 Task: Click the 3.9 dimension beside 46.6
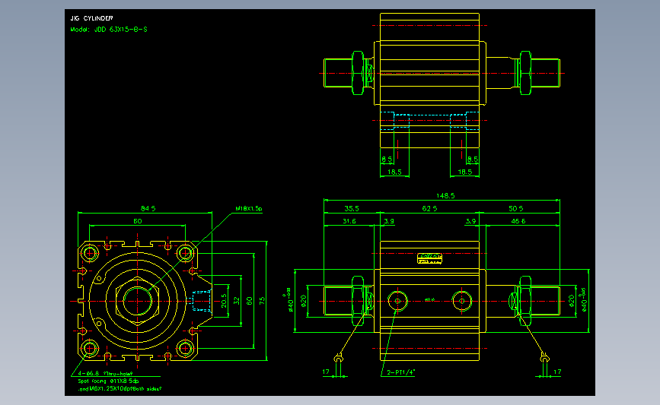click(x=470, y=221)
